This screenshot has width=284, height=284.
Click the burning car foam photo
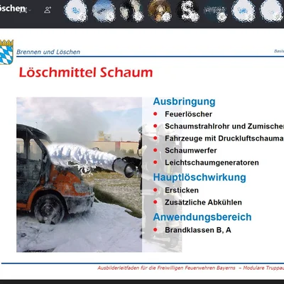79,175
